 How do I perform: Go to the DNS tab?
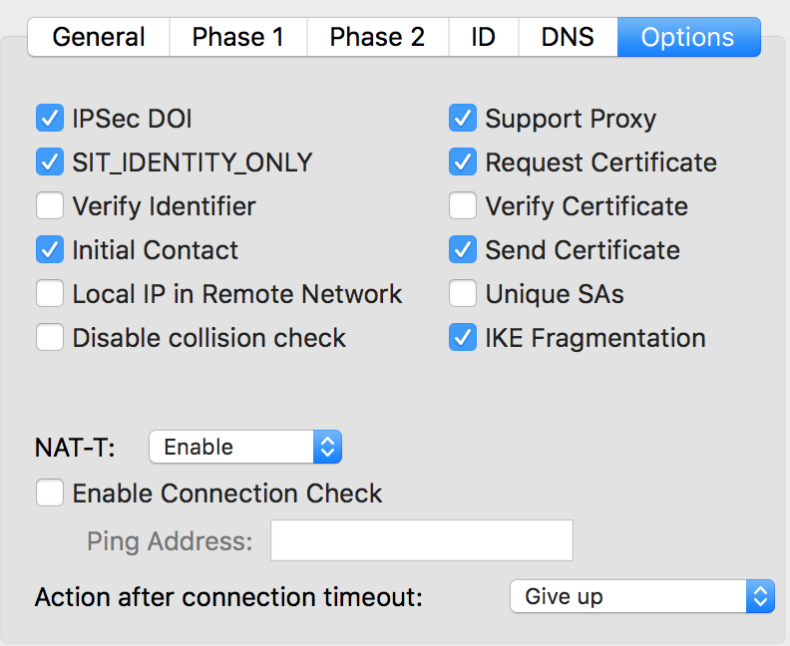(x=568, y=38)
